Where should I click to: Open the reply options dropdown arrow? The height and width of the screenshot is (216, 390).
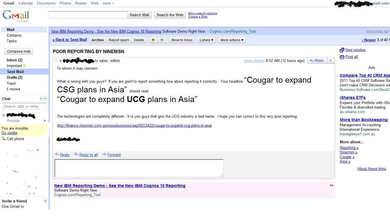[x=330, y=60]
